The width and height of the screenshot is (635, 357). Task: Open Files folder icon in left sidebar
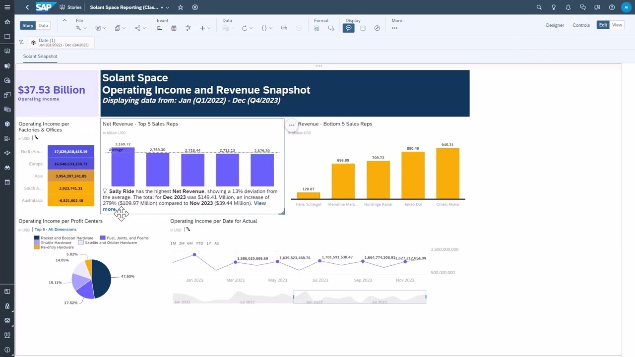coord(7,36)
